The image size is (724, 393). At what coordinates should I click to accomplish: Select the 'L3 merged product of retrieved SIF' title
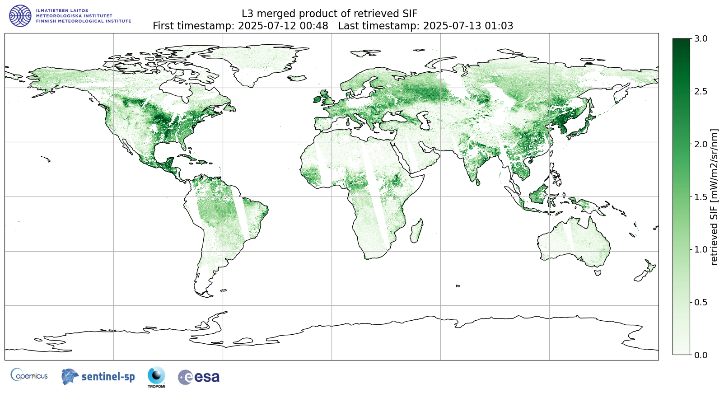tap(329, 14)
